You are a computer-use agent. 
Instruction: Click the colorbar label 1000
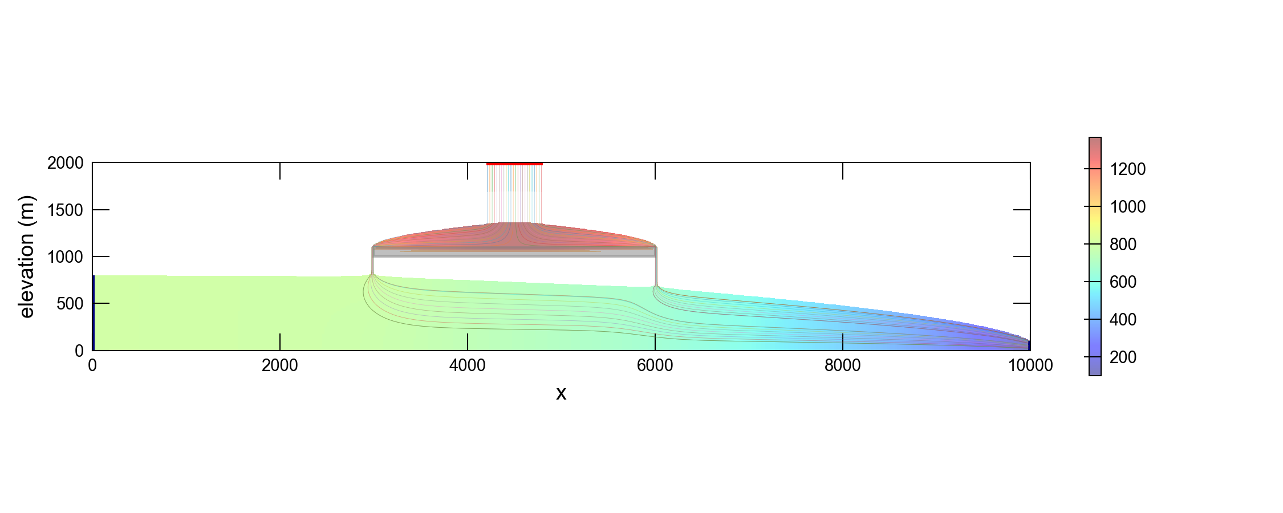point(1127,207)
